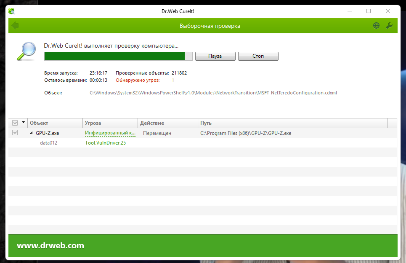The width and height of the screenshot is (406, 263).
Task: Click the green scan progress bar
Action: (118, 56)
